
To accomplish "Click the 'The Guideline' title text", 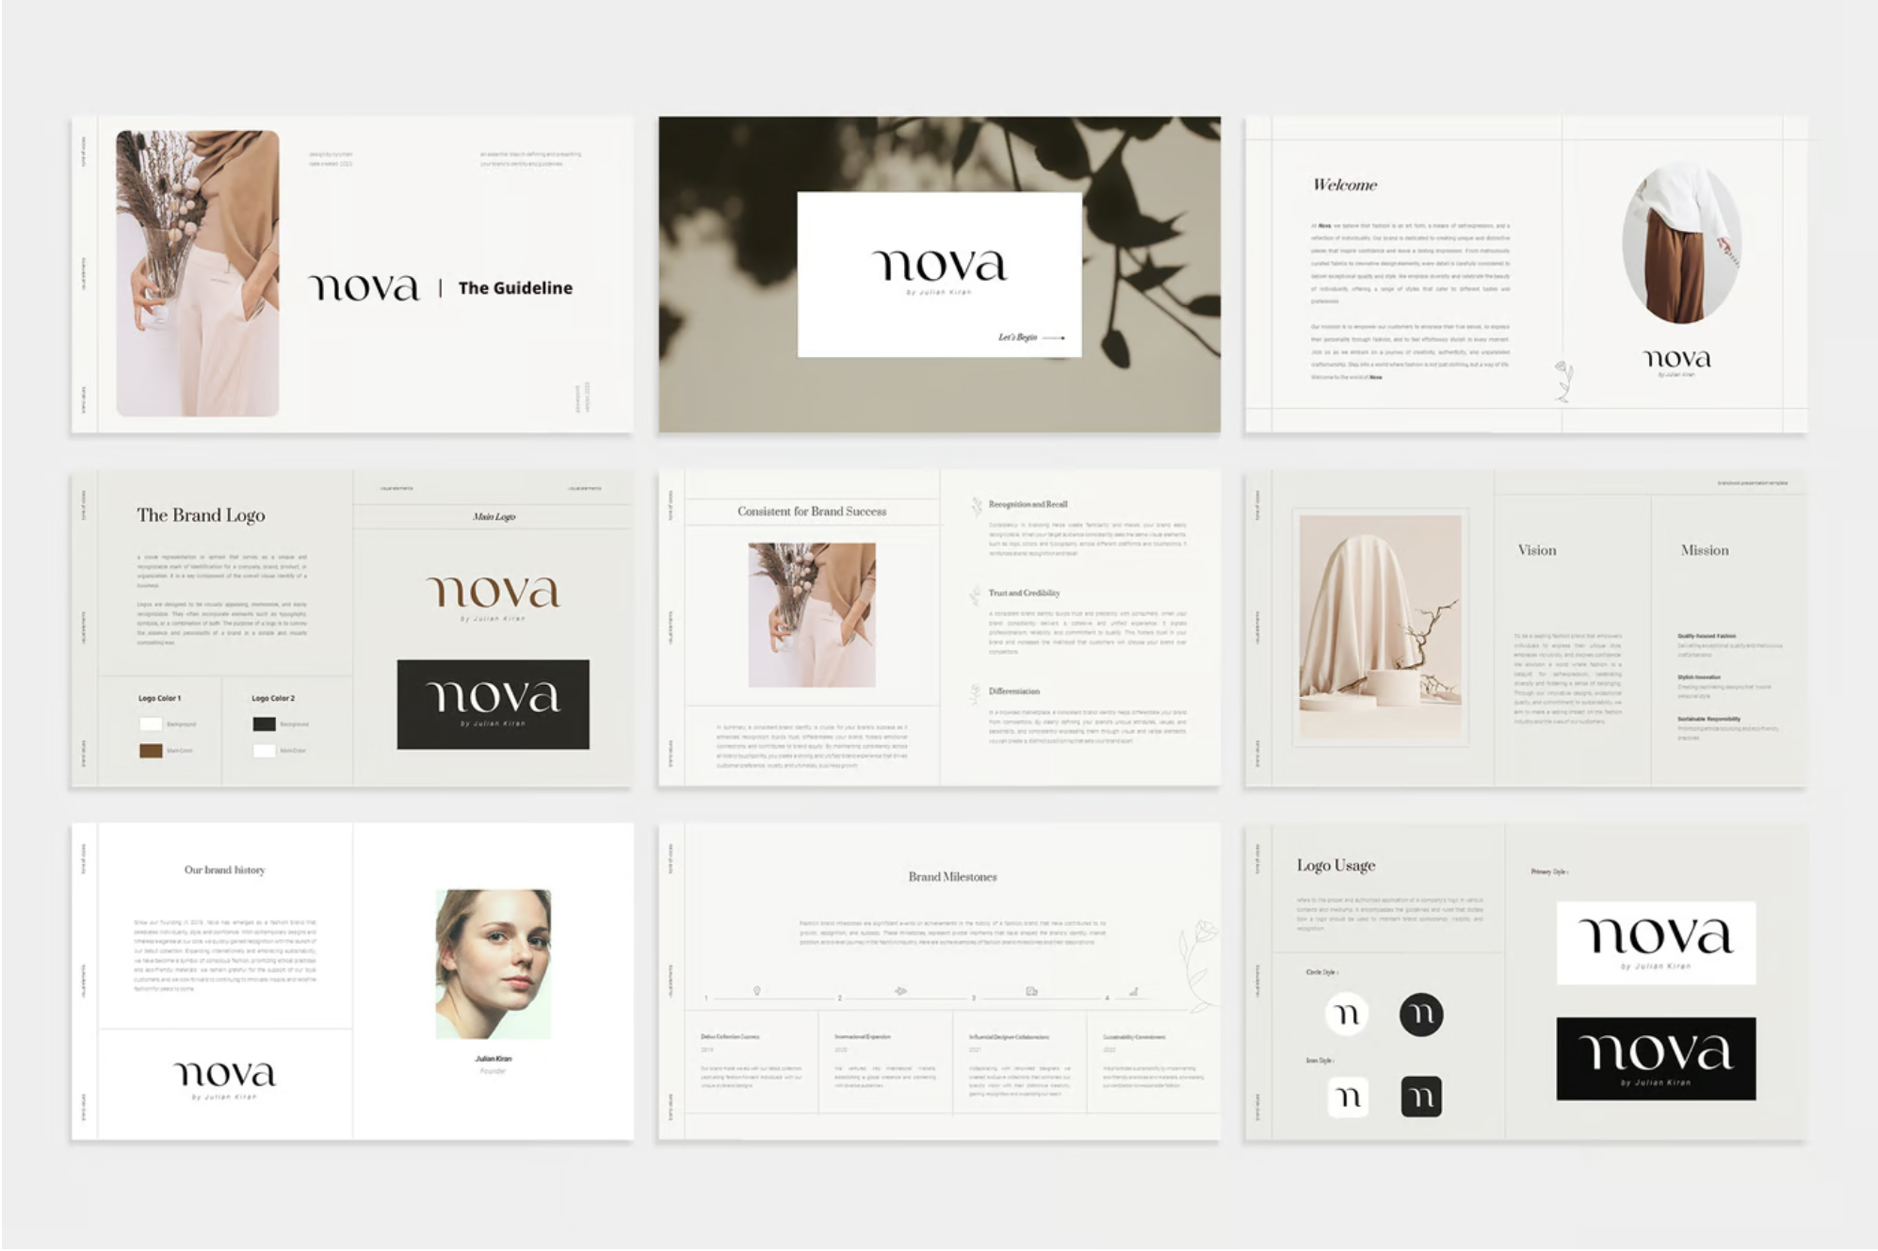I will click(x=515, y=288).
